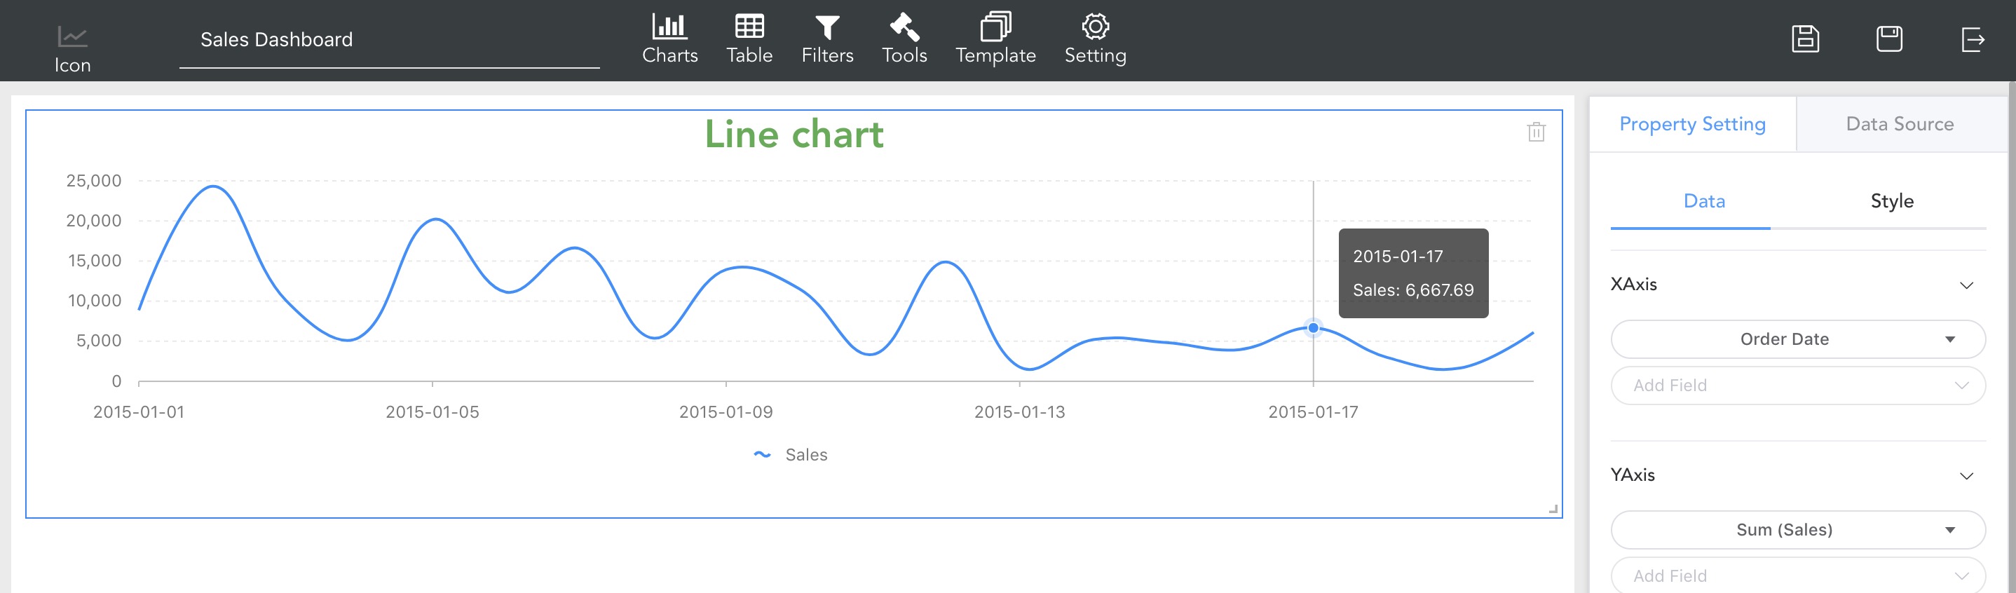Click the 2015-01-09 axis label
Screen dimensions: 2016x593
pyautogui.click(x=726, y=411)
